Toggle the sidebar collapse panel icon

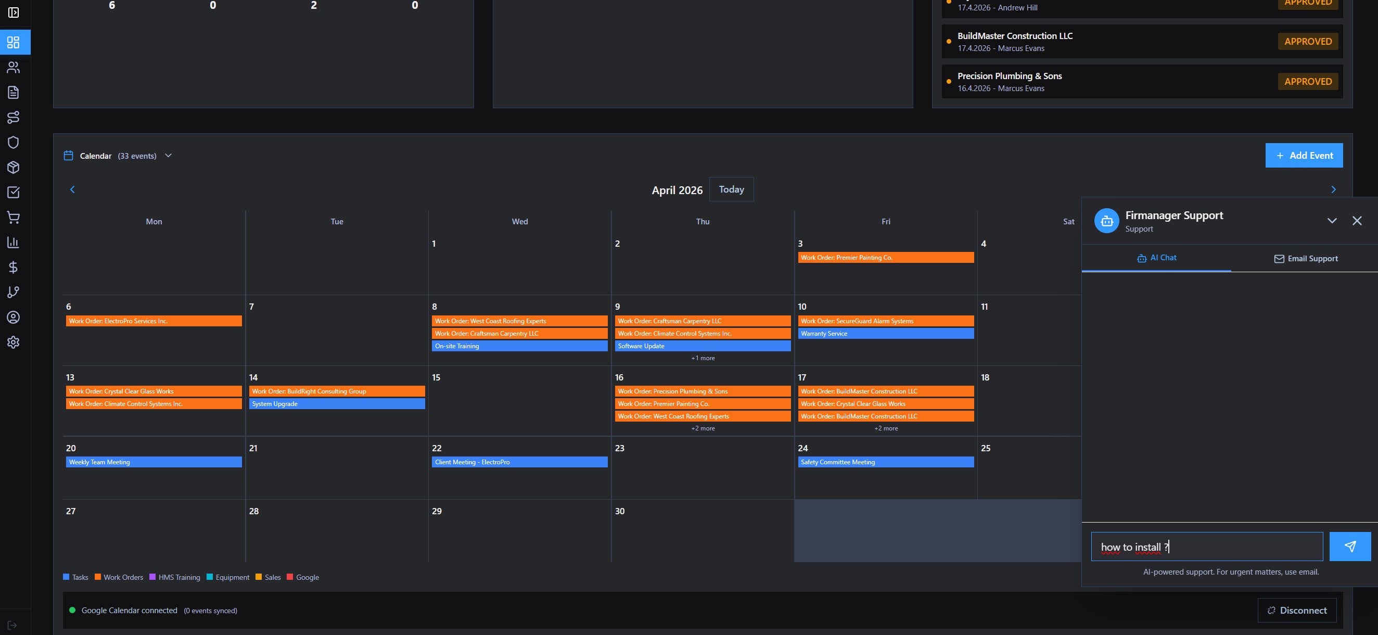14,12
